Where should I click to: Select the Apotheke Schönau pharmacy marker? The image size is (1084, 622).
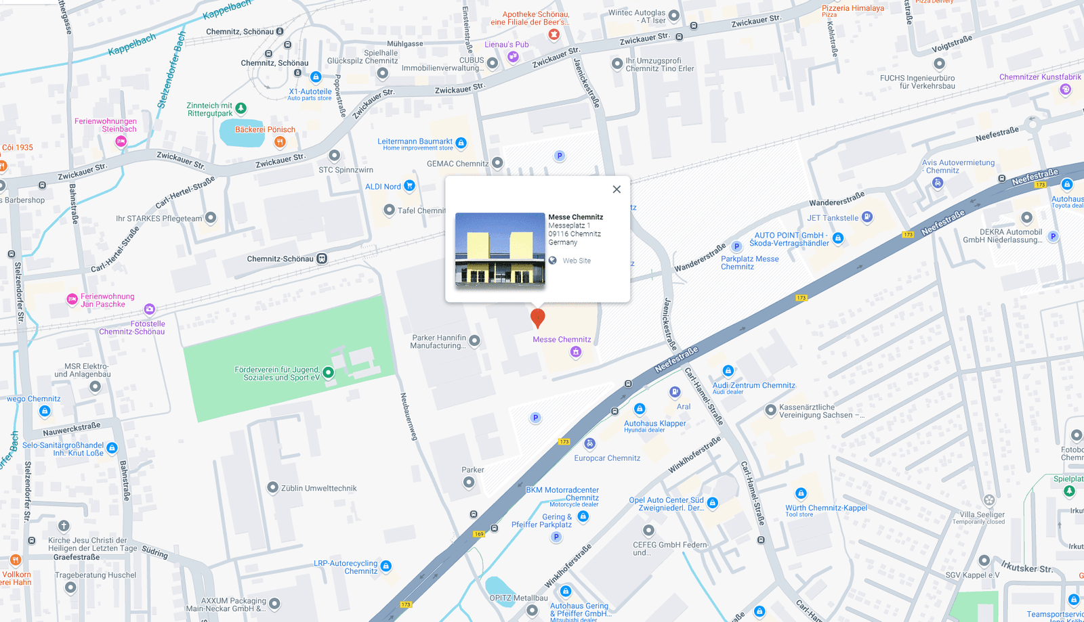[x=554, y=35]
